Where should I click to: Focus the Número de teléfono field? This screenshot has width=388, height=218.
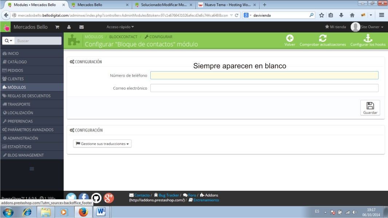coord(264,75)
